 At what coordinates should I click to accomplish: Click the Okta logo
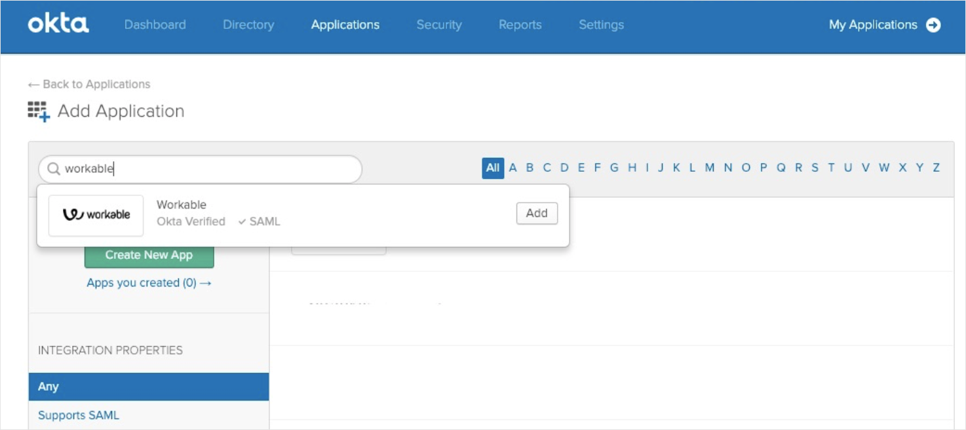[58, 25]
